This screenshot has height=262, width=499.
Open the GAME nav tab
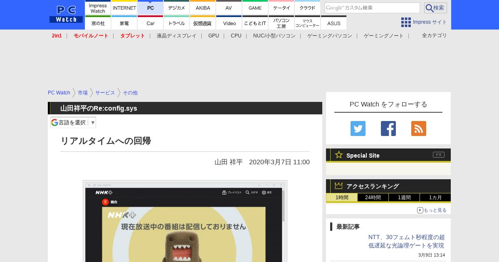255,7
